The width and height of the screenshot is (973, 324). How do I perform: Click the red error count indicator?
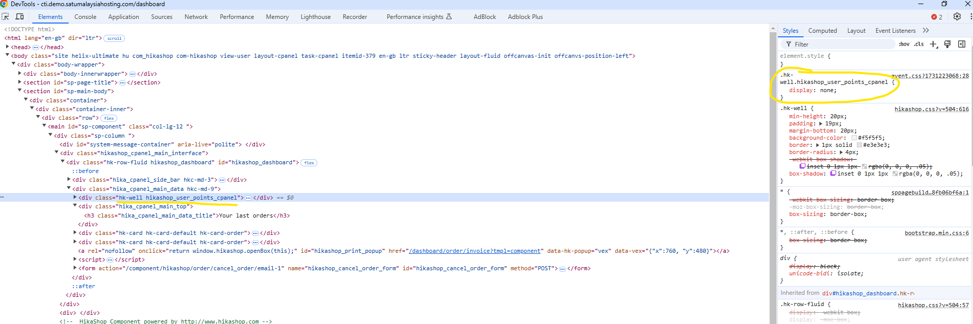point(937,17)
